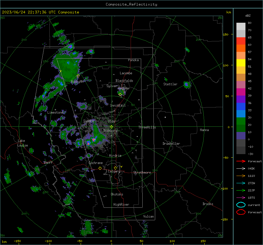The width and height of the screenshot is (263, 245).
Task: Click the yellow diamond marker above Calgary
Action: click(x=115, y=168)
